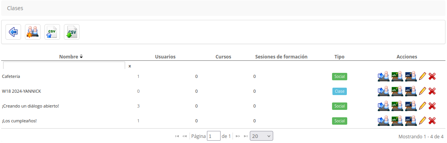Subscribe ¡Los cumpleaños! to sessions, blue board icon
Image resolution: width=447 pixels, height=143 pixels.
[x=411, y=121]
